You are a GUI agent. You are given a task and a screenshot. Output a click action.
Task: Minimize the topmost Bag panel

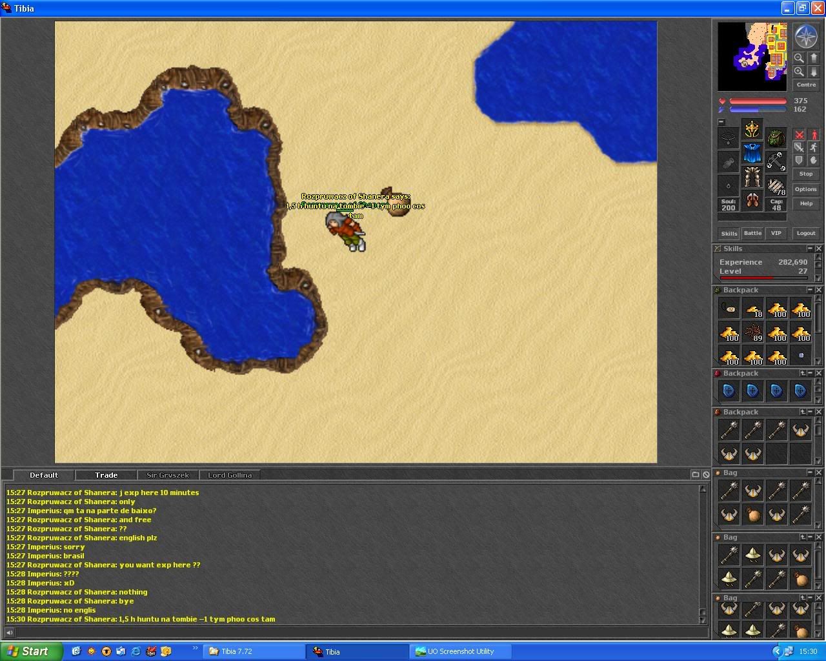point(810,473)
